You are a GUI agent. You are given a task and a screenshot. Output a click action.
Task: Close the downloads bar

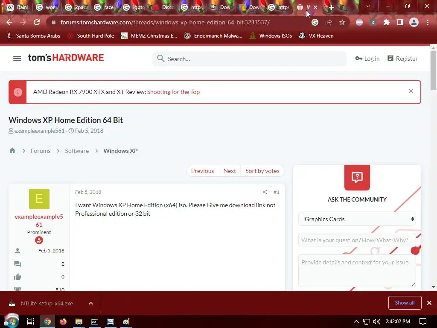429,303
